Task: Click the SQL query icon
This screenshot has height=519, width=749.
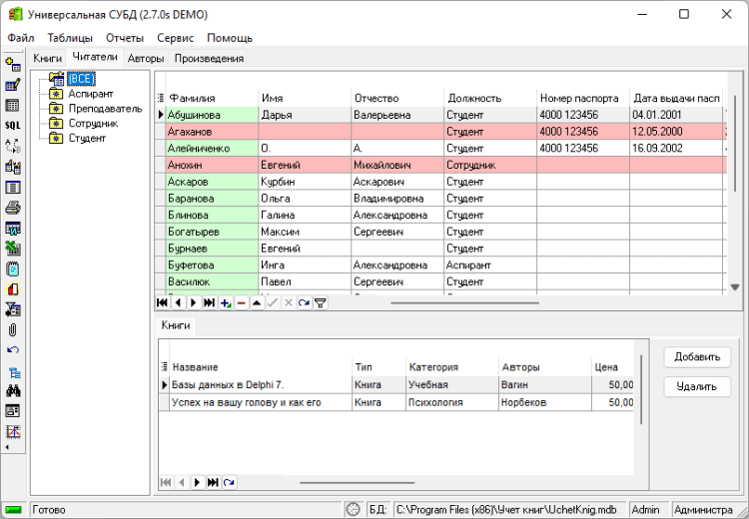Action: [13, 126]
